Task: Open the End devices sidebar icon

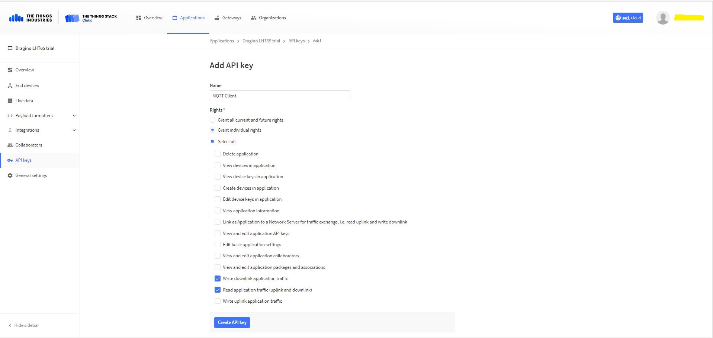Action: pos(10,86)
